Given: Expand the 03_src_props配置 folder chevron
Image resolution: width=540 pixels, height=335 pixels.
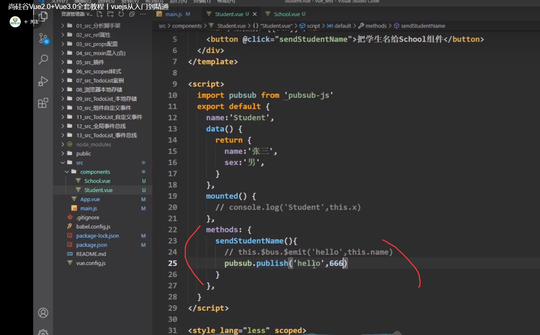Looking at the screenshot, I should (63, 44).
